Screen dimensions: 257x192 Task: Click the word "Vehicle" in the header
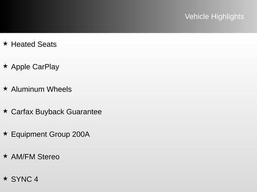(197, 16)
